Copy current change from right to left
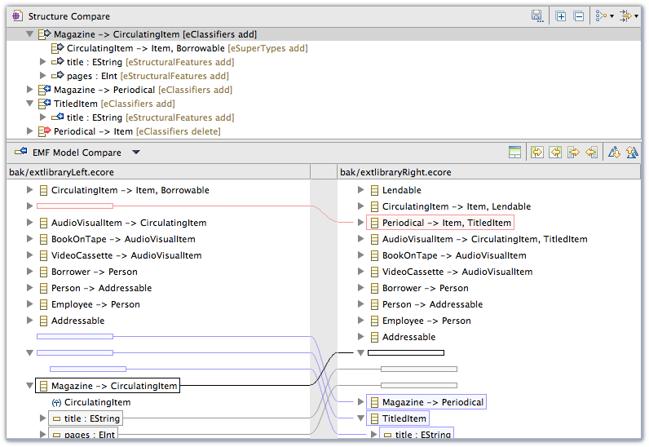Viewport: 649px width, 447px height. pyautogui.click(x=591, y=153)
